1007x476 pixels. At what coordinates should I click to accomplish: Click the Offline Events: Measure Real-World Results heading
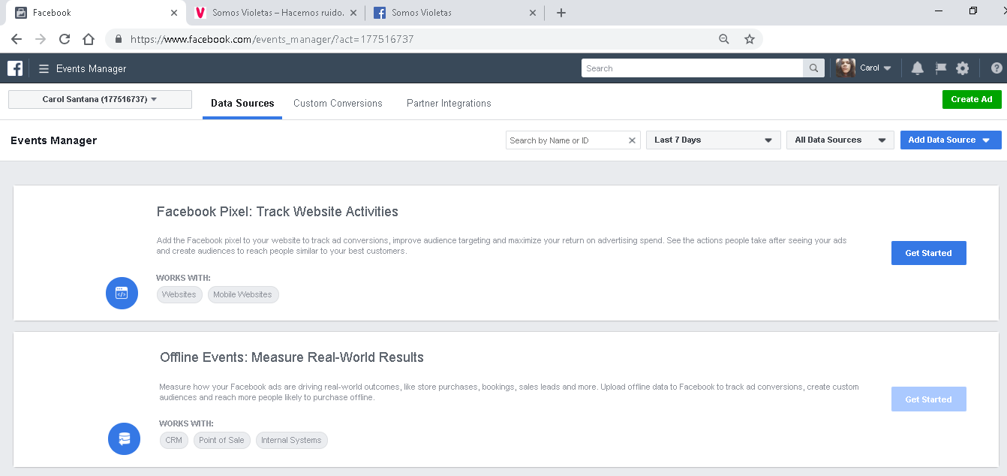point(292,357)
